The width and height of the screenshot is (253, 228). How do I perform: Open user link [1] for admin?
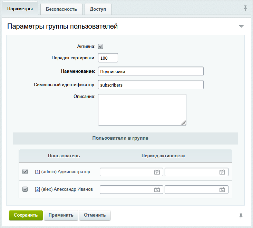(38, 172)
